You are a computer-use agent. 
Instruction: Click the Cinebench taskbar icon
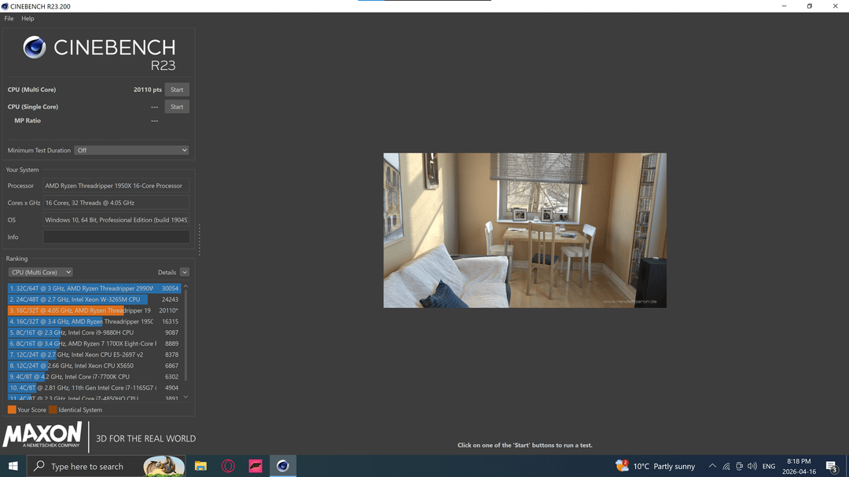coord(282,466)
